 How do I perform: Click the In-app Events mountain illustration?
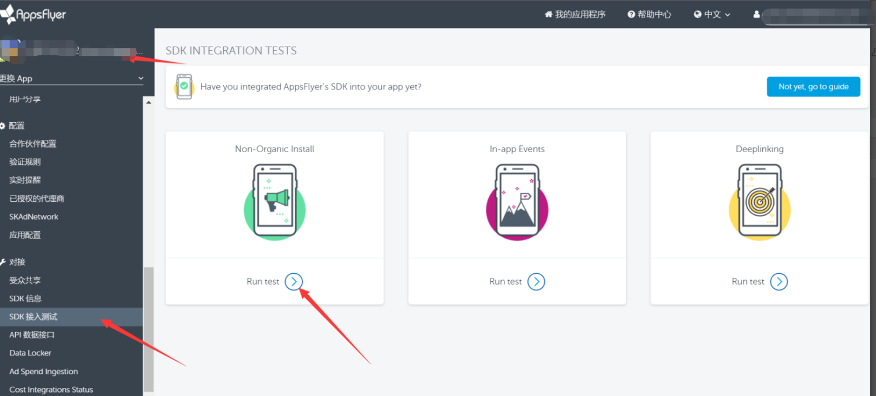518,202
